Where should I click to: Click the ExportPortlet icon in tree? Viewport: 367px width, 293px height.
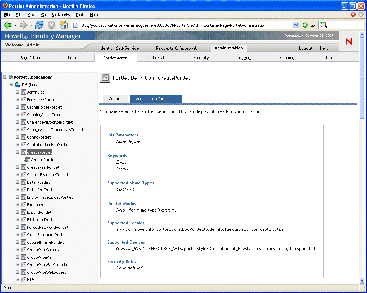(23, 212)
